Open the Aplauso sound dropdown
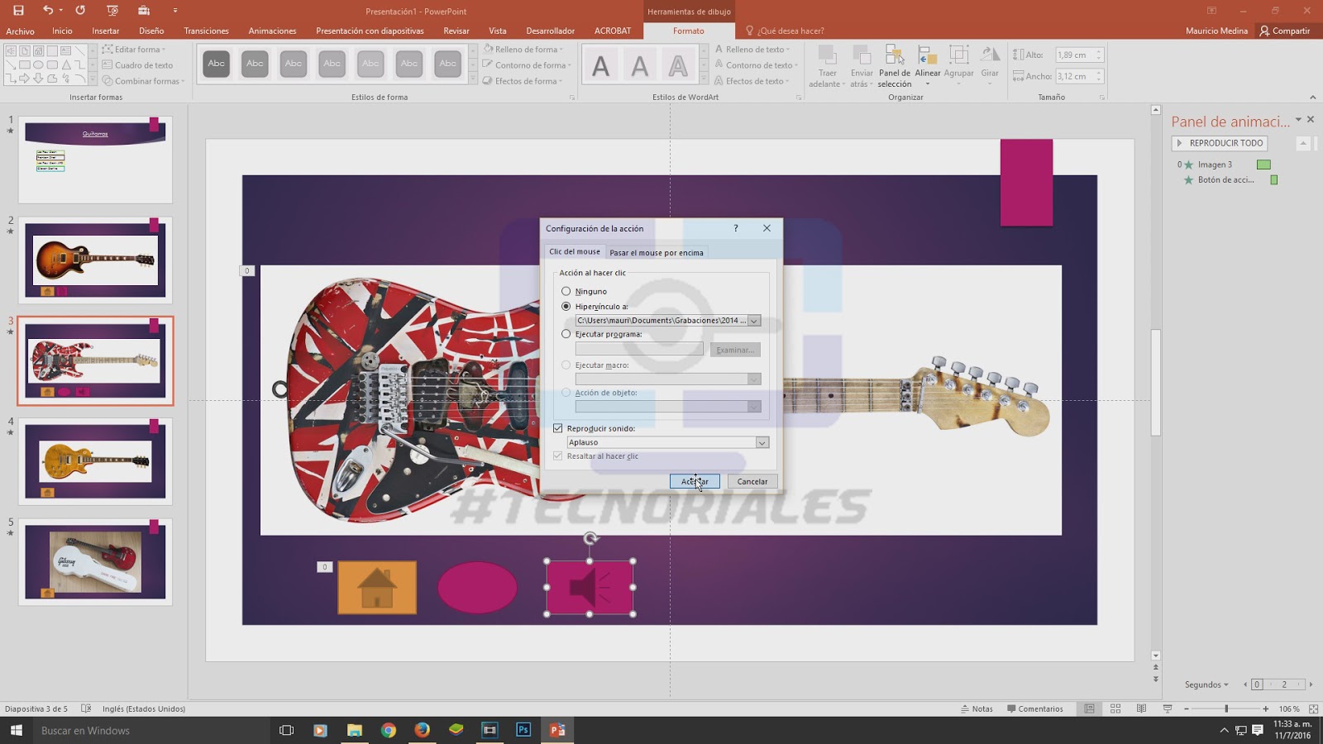The width and height of the screenshot is (1323, 744). click(x=762, y=442)
